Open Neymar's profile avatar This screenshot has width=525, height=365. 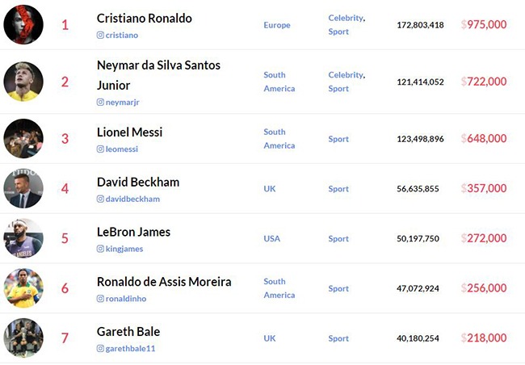23,82
